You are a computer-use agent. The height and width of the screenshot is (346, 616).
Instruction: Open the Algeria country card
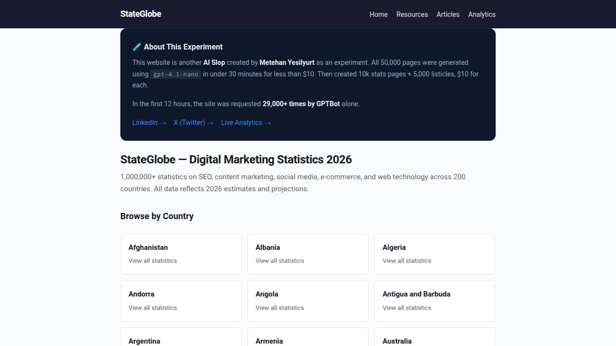coord(435,254)
